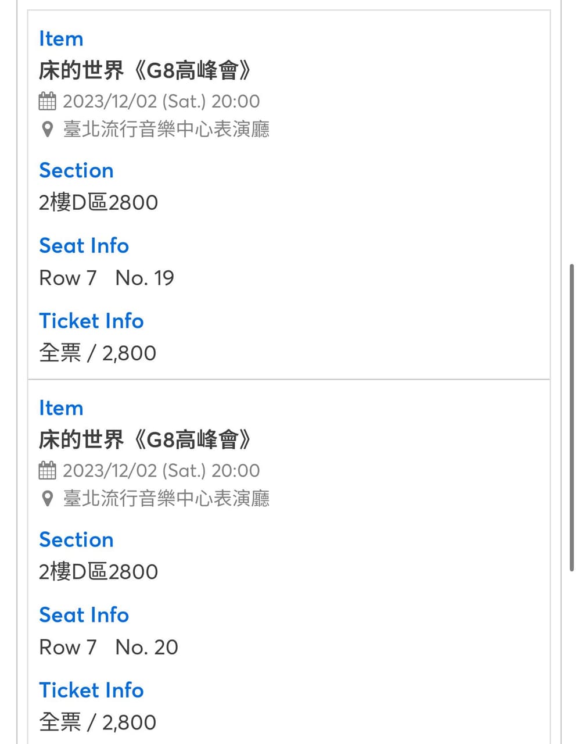Click the location pin icon on the second ticket

tap(48, 498)
